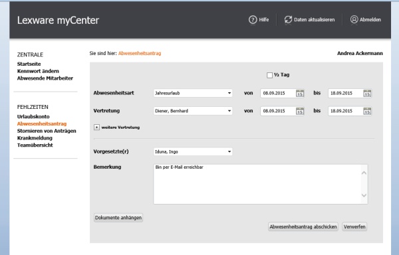The height and width of the screenshot is (255, 399).
Task: Enable the ½ Tag checkbox
Action: tap(269, 75)
